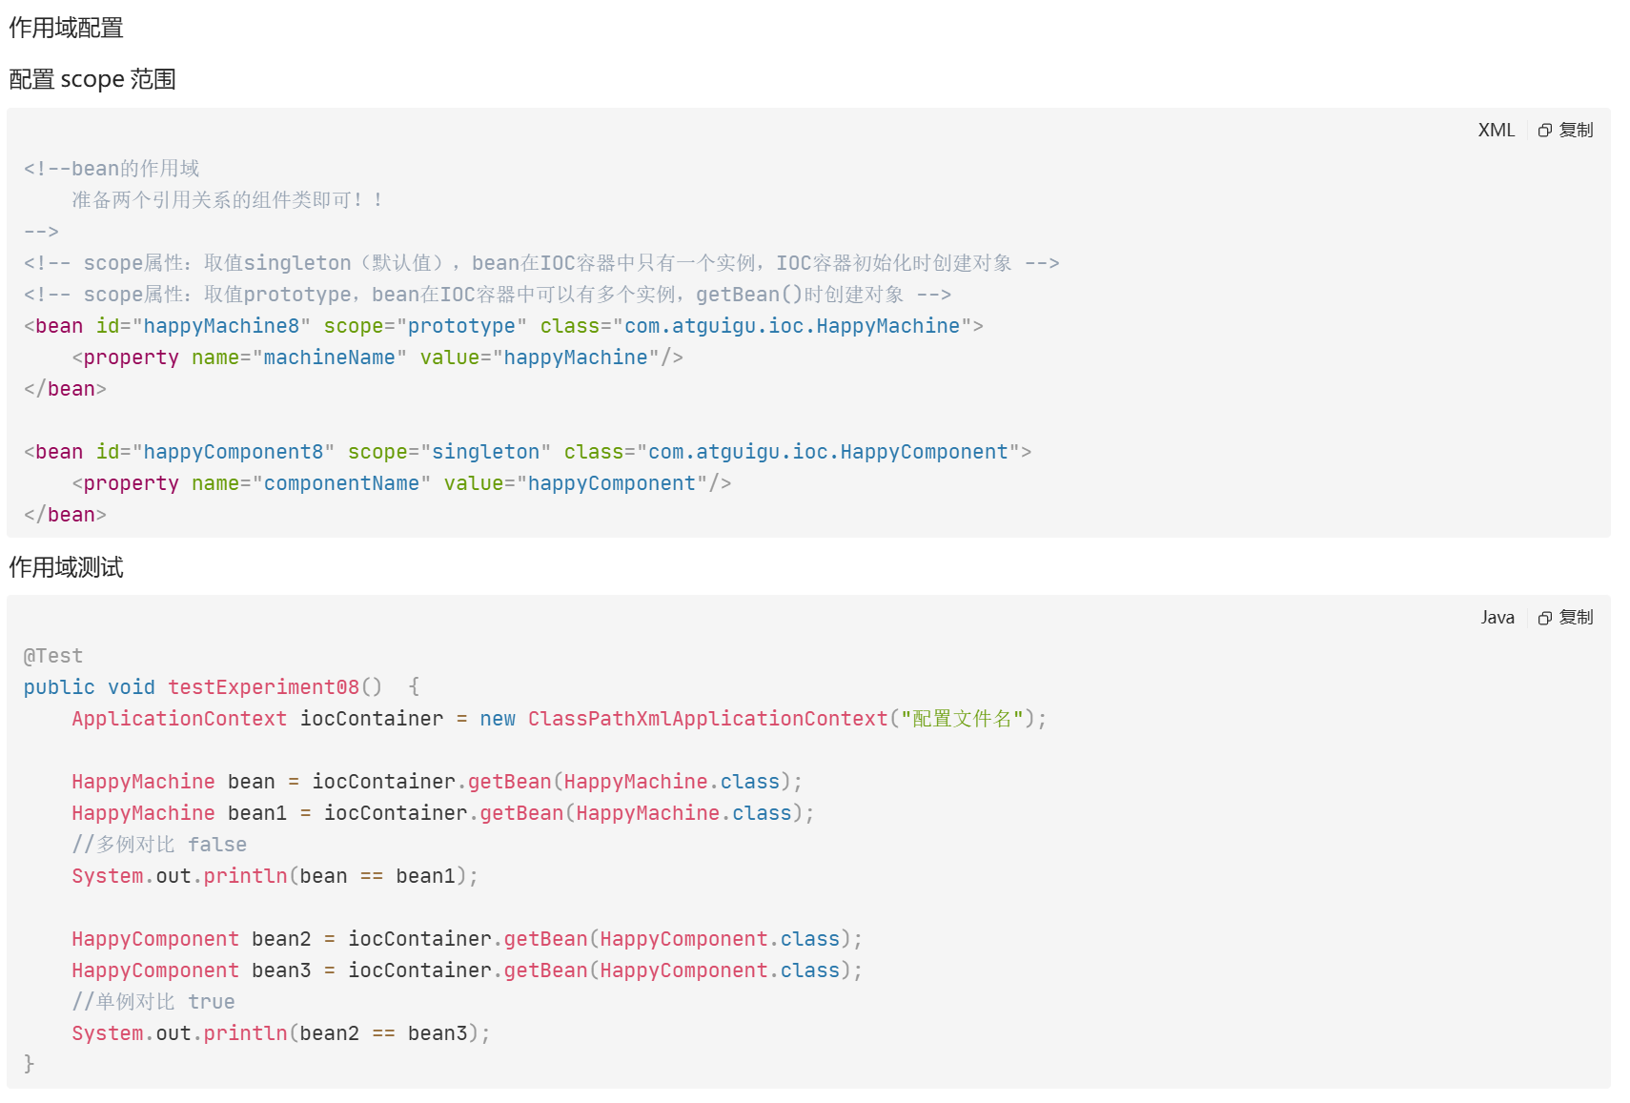Click the com.atguigu.ioc.HappyComponent class value
1630x1103 pixels.
[828, 452]
